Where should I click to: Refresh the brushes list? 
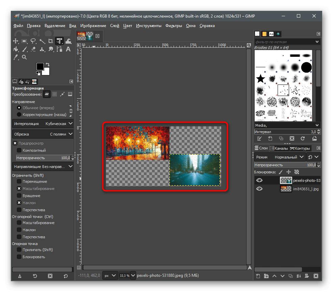click(x=303, y=139)
